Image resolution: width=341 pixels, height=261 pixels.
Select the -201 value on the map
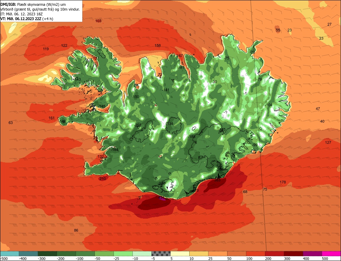tap(138, 125)
